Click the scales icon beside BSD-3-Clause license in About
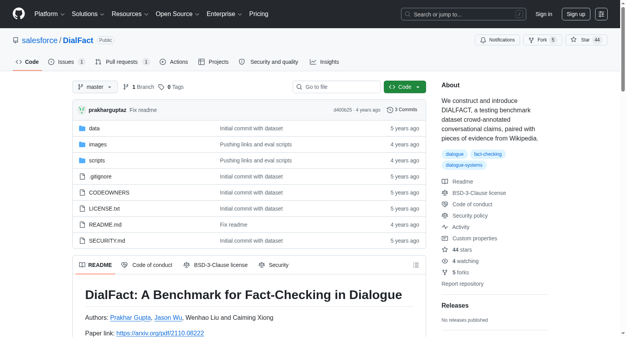626x337 pixels. click(445, 193)
